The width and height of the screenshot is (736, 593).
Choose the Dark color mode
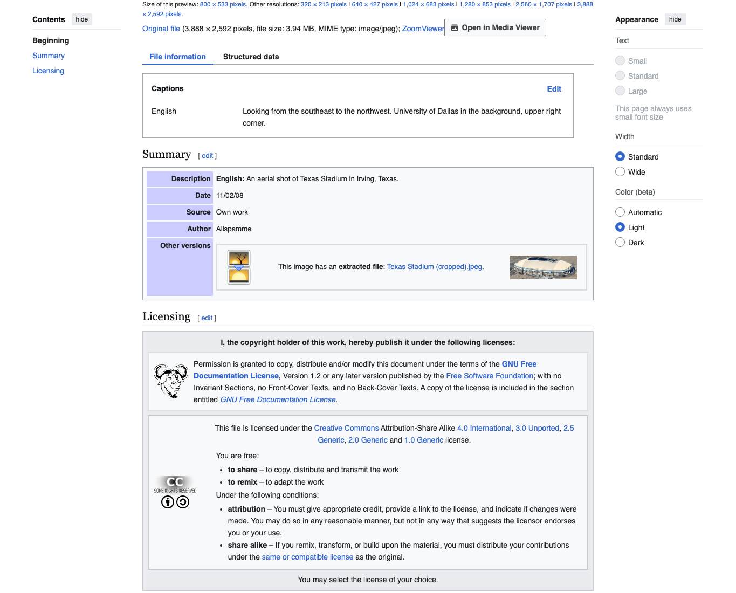coord(620,242)
